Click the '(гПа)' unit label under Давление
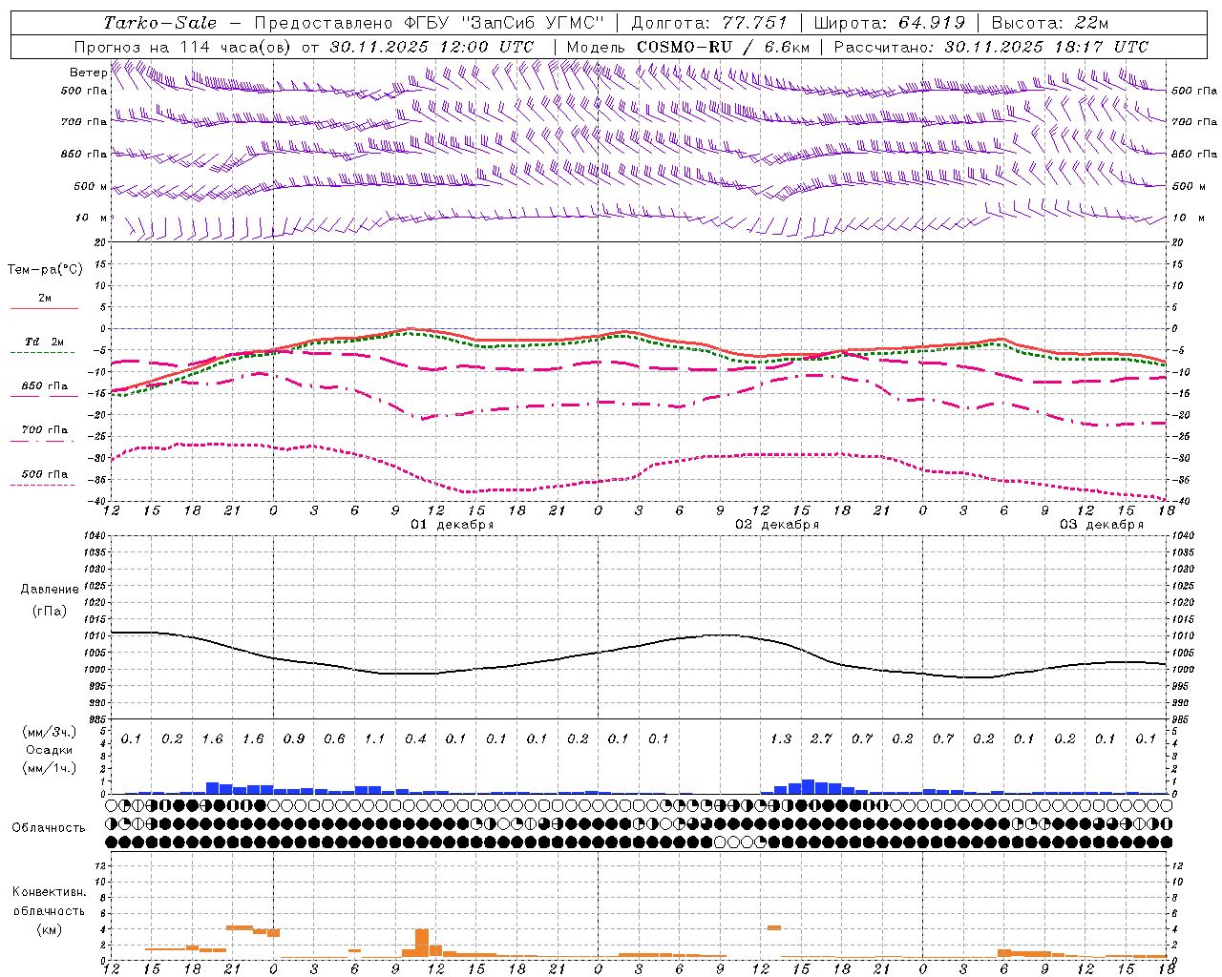Image resolution: width=1222 pixels, height=977 pixels. [49, 612]
